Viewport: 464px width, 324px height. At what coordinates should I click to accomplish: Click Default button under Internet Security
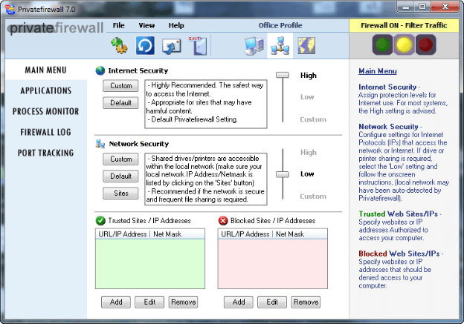tap(120, 103)
